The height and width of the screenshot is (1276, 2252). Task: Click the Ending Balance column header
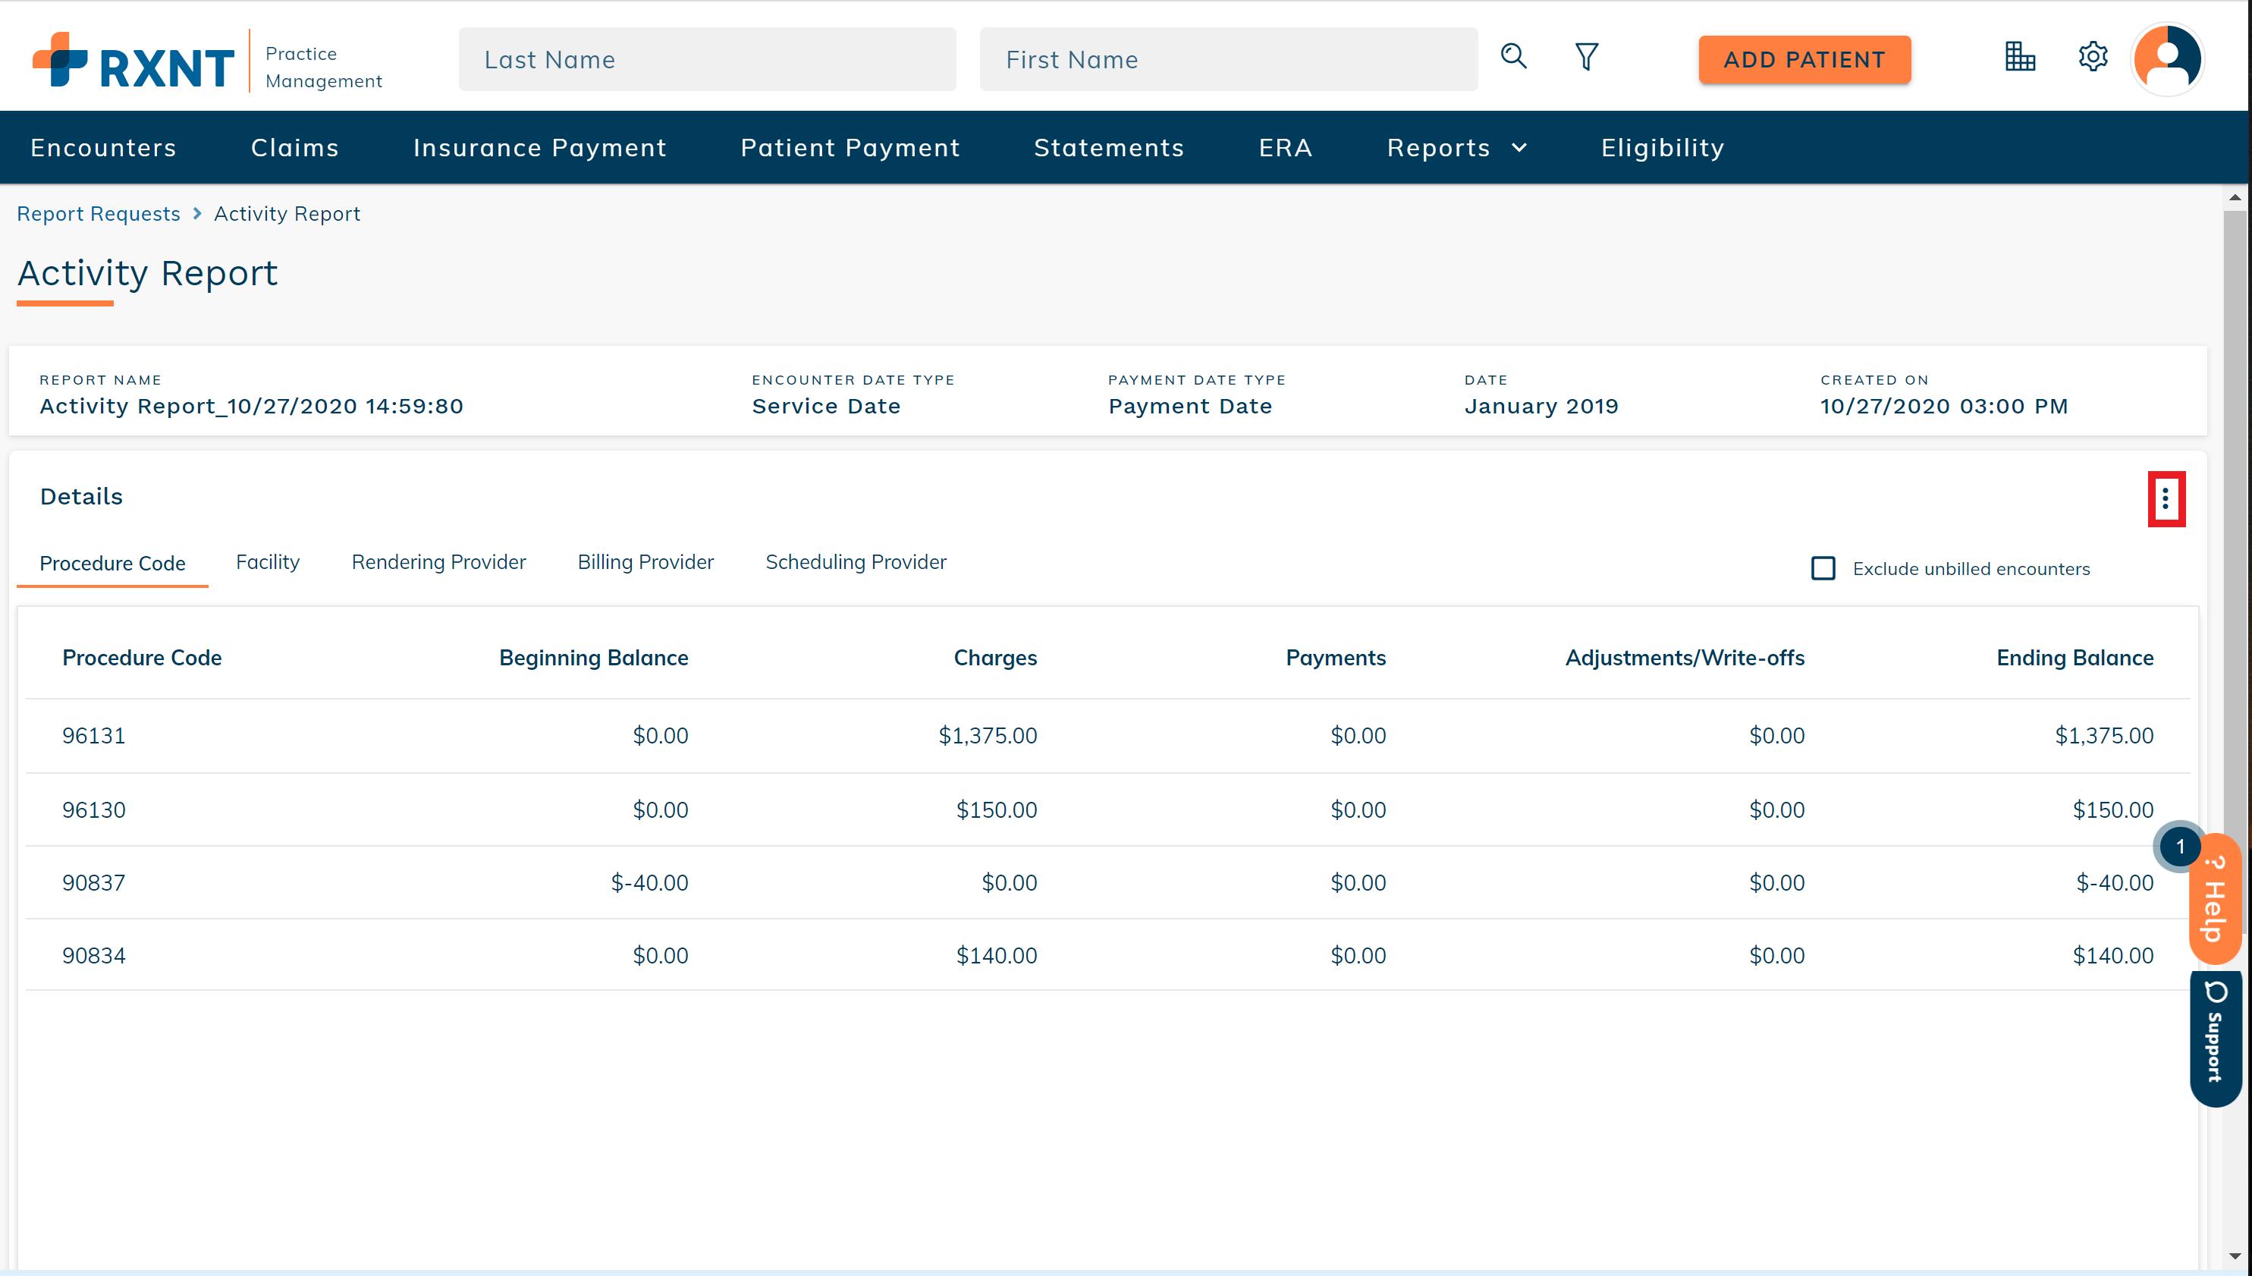[2074, 657]
